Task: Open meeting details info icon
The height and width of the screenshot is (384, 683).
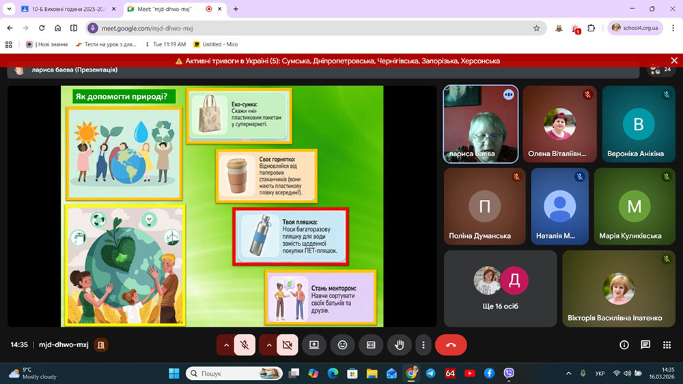Action: coord(624,345)
